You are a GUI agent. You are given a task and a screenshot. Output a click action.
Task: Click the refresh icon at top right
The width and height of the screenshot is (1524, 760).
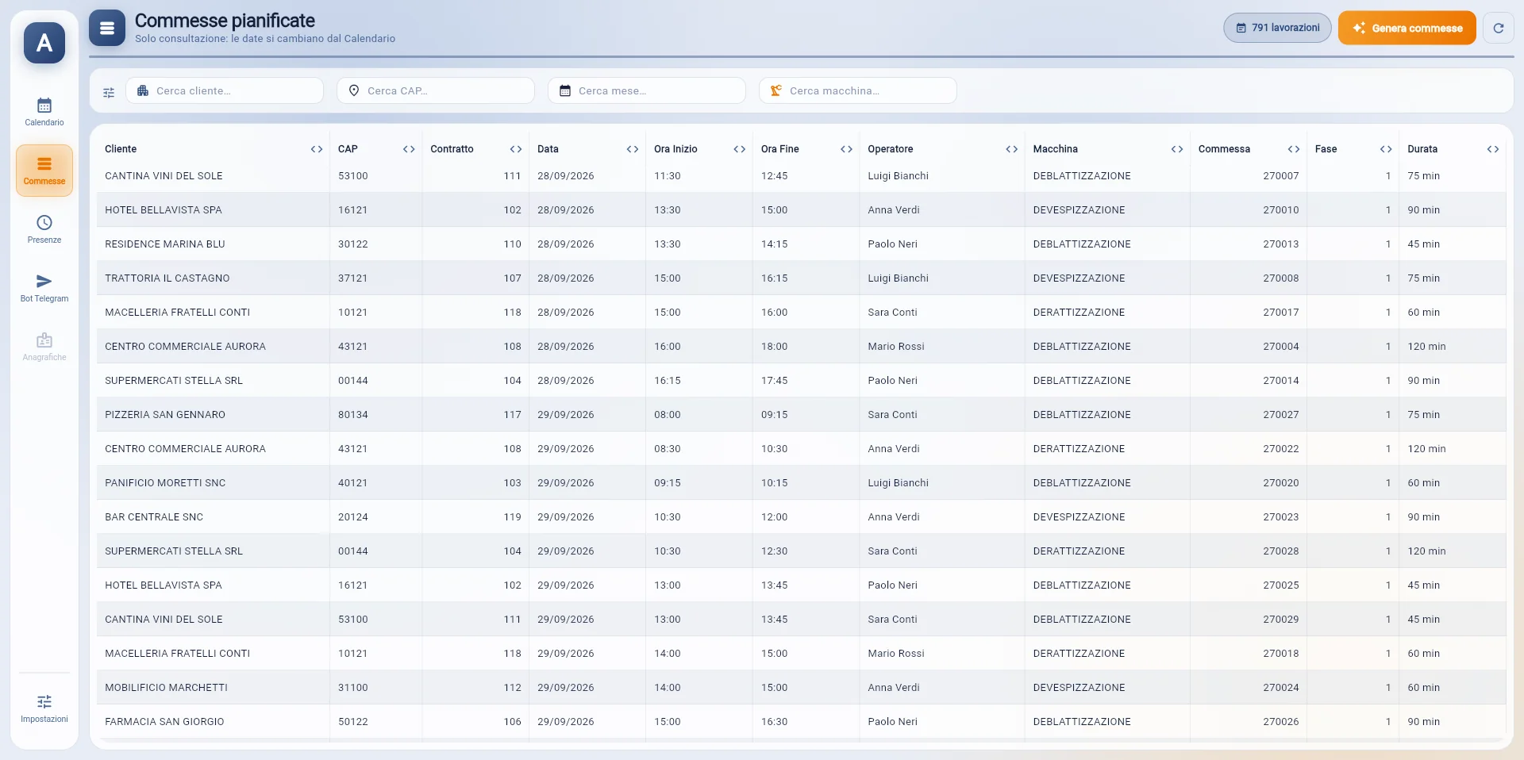(1499, 28)
